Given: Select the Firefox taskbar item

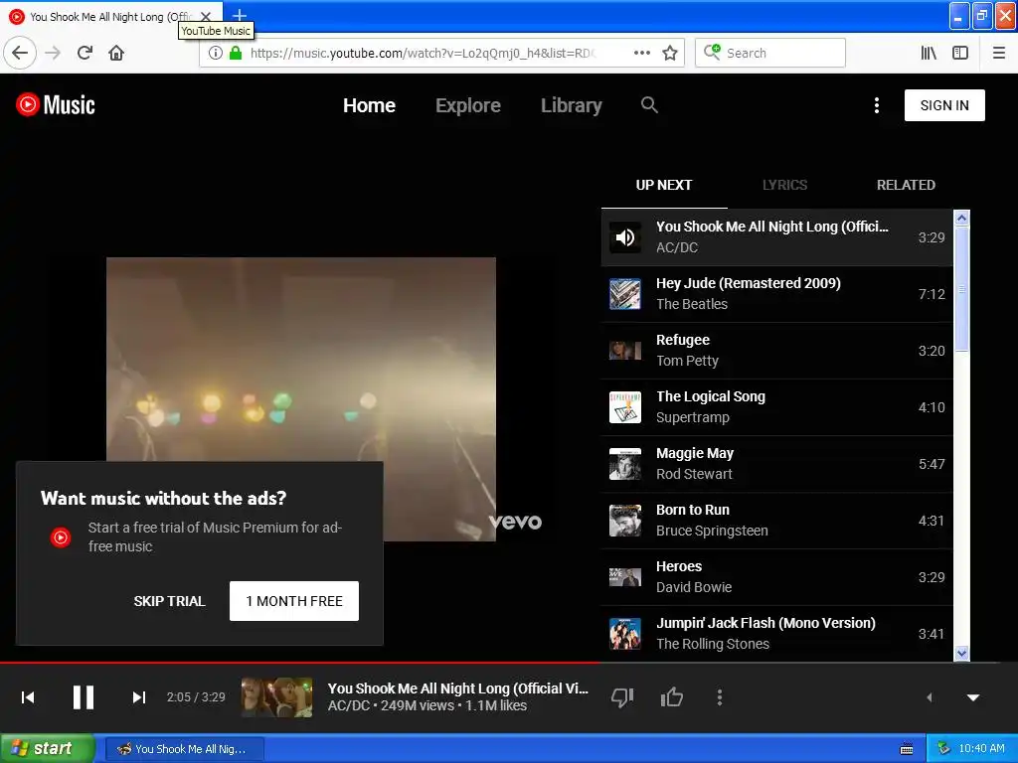Looking at the screenshot, I should tap(184, 749).
